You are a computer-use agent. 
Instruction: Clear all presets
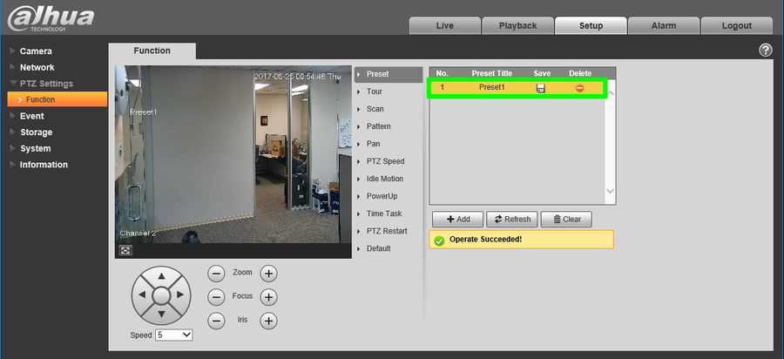pos(566,219)
